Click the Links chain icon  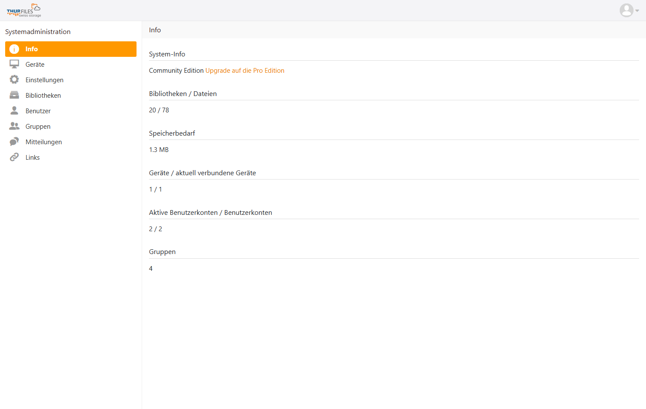click(14, 157)
